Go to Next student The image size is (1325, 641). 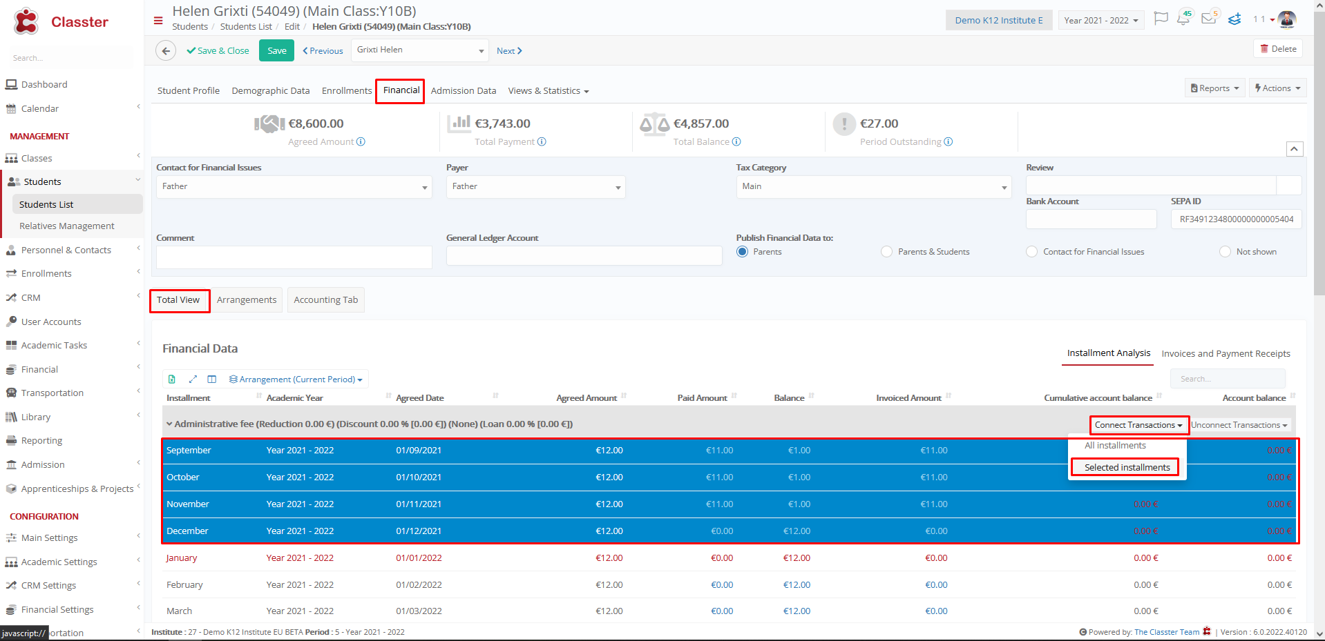[x=509, y=50]
